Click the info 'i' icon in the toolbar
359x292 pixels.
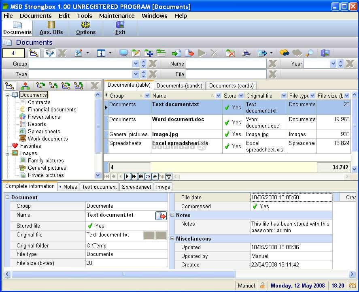(x=101, y=53)
